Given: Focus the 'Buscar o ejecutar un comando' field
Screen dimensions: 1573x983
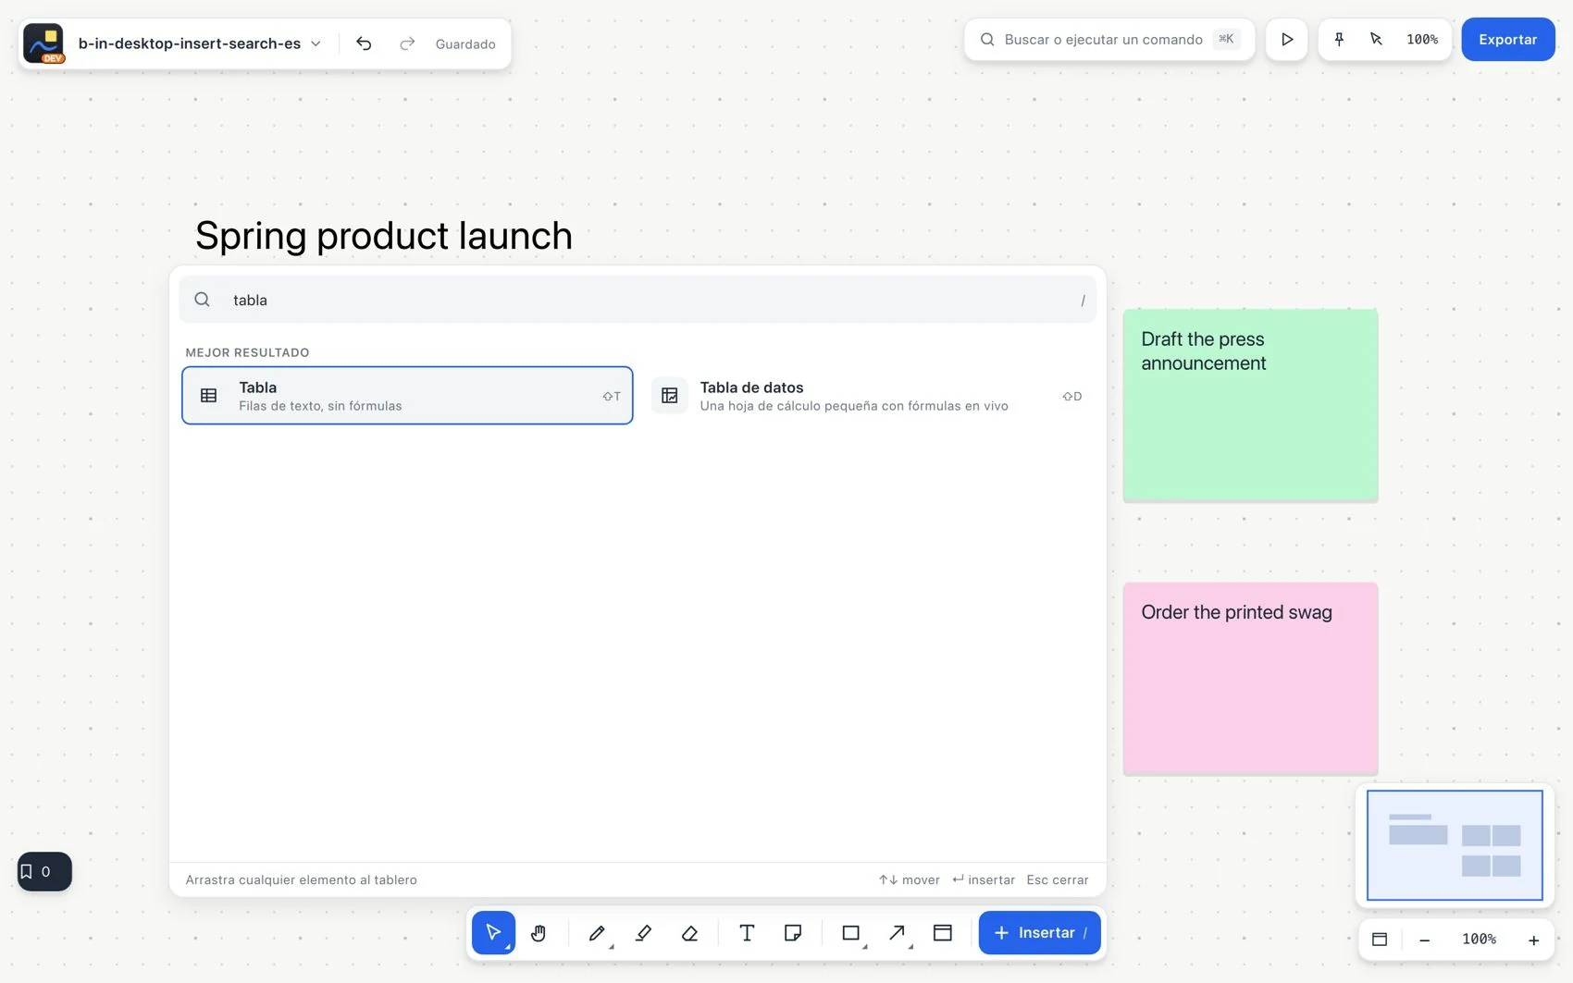Looking at the screenshot, I should (x=1109, y=40).
